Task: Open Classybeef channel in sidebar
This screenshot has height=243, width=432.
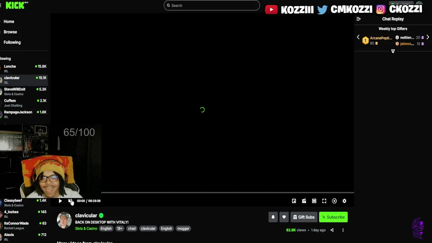Action: (24, 202)
